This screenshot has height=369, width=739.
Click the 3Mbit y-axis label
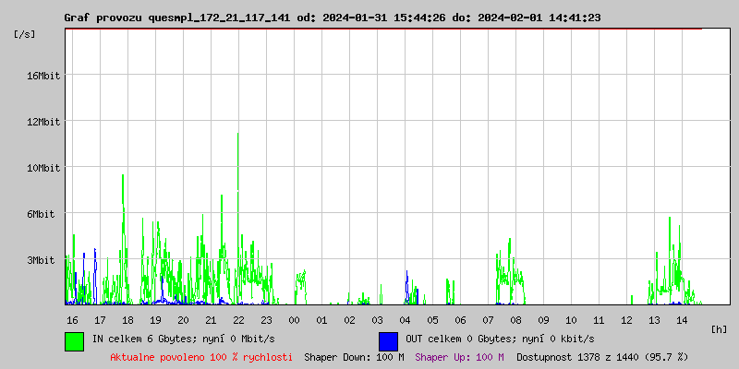point(42,260)
